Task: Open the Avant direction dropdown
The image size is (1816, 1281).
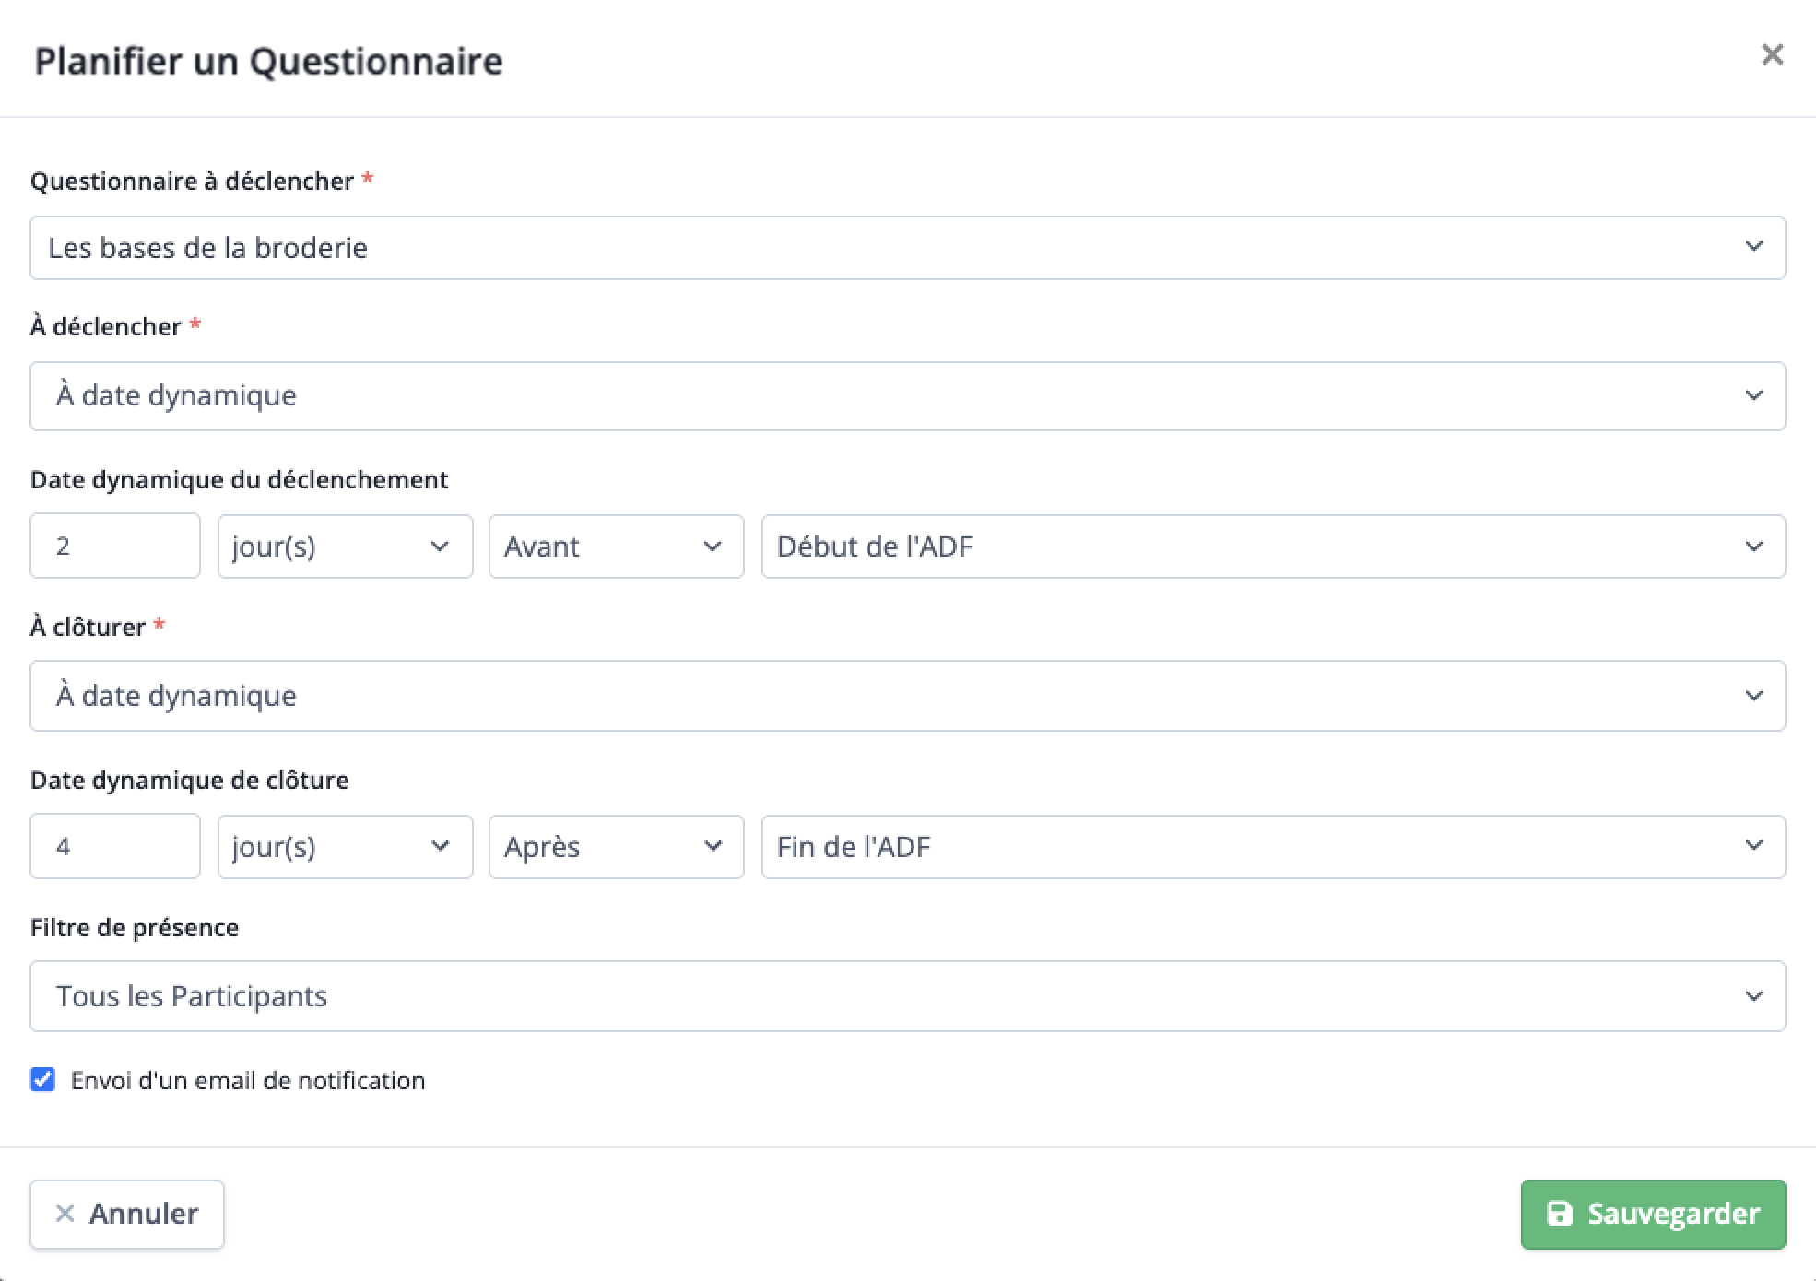Action: 616,546
